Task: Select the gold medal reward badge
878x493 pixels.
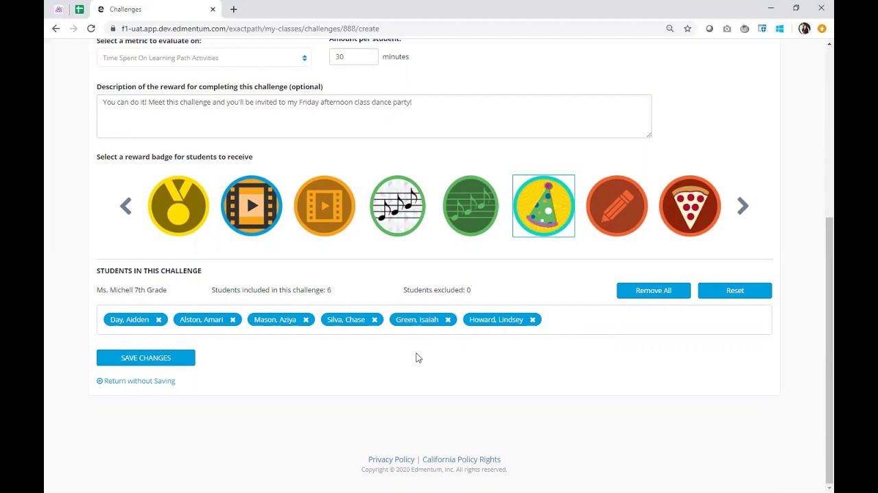Action: pos(178,206)
